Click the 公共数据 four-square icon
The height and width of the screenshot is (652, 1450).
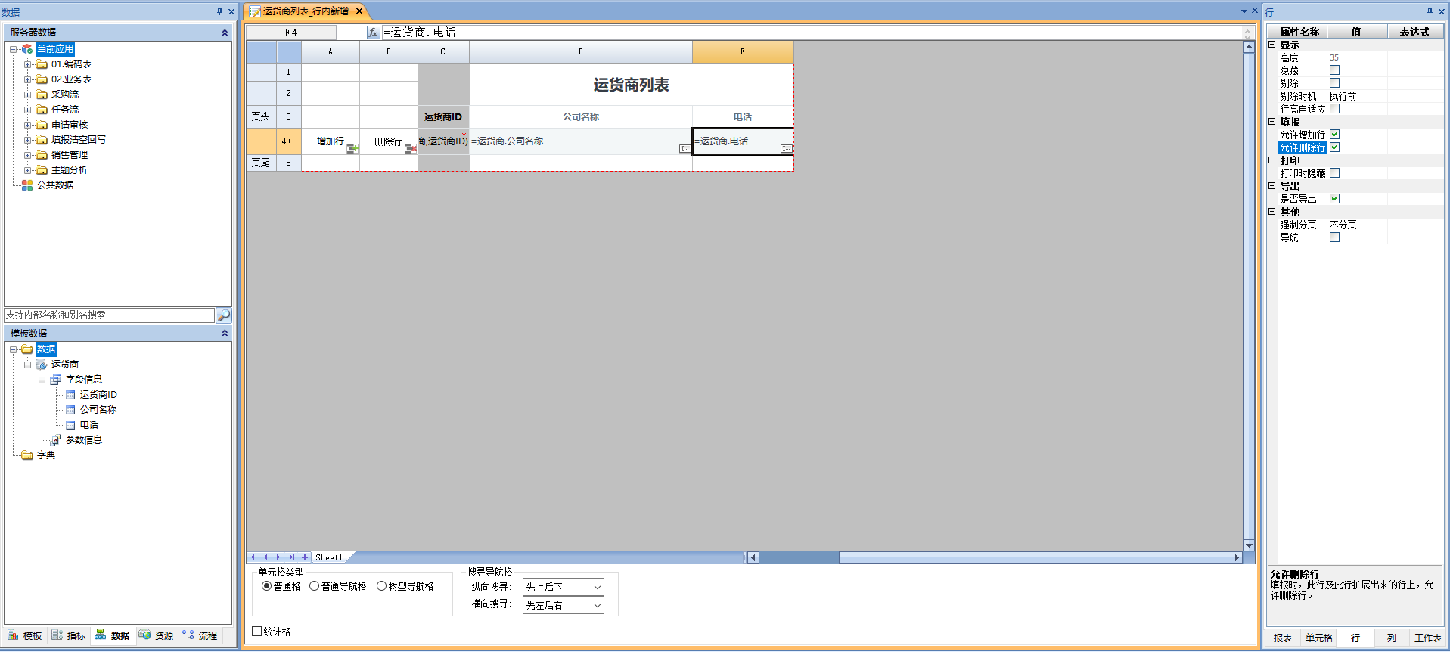27,185
